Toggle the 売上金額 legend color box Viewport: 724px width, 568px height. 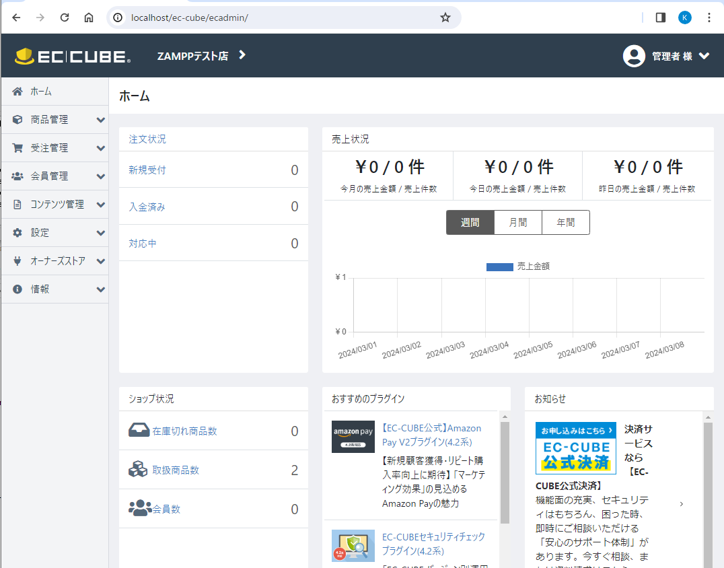click(x=499, y=267)
